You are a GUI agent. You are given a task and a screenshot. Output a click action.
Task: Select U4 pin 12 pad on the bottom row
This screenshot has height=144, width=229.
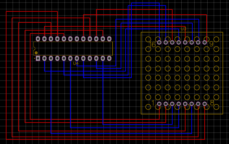point(109,58)
